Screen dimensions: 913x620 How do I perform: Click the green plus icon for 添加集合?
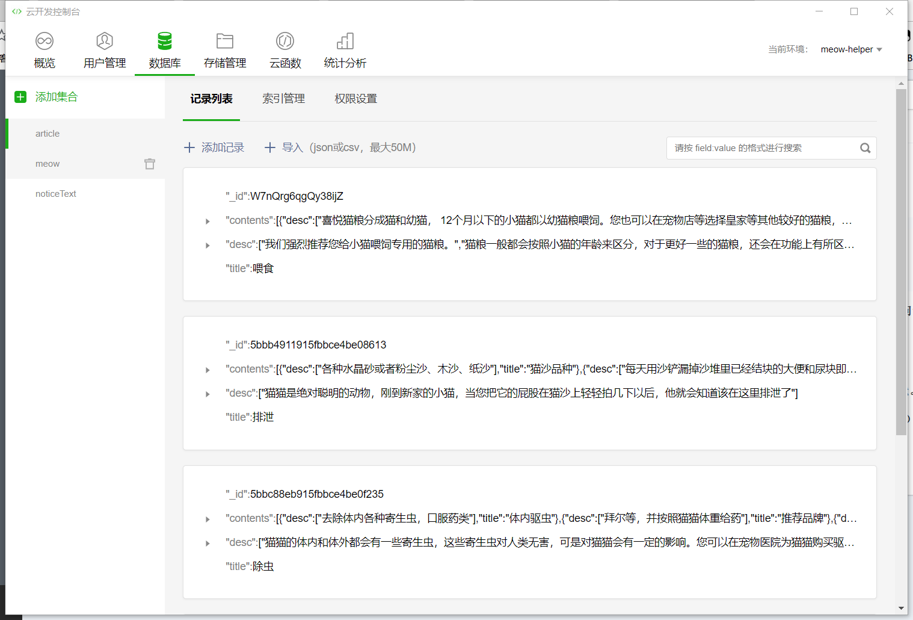(20, 97)
